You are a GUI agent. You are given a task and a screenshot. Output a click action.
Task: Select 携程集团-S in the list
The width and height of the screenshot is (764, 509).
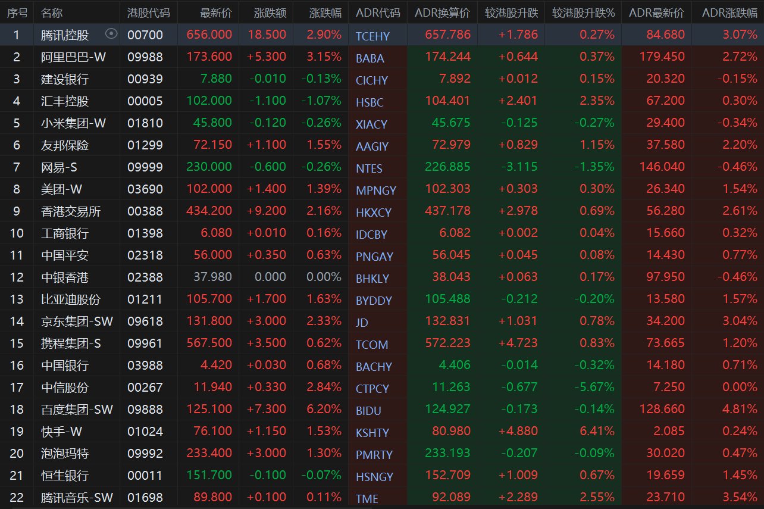click(x=71, y=344)
